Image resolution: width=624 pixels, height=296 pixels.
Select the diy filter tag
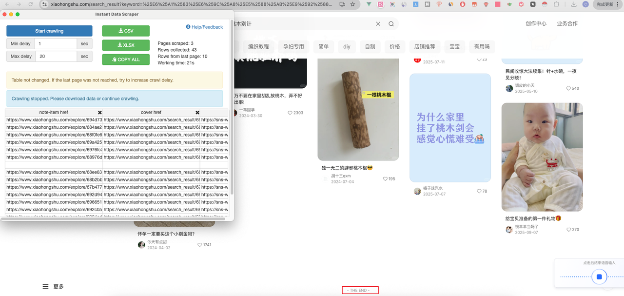pyautogui.click(x=347, y=46)
